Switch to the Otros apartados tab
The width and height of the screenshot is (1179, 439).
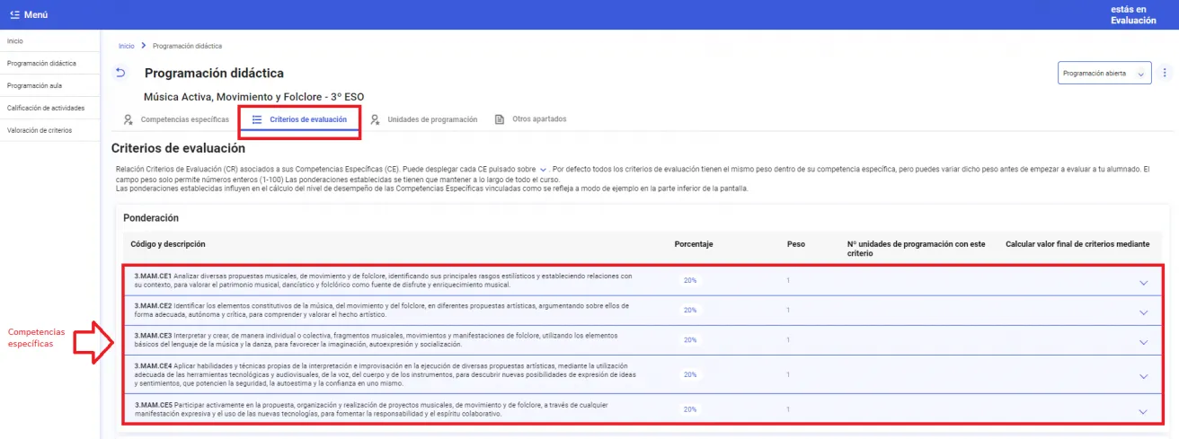click(539, 119)
